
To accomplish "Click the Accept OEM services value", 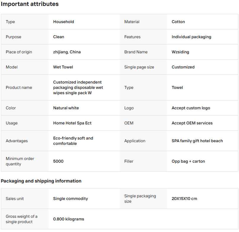I will point(192,123).
